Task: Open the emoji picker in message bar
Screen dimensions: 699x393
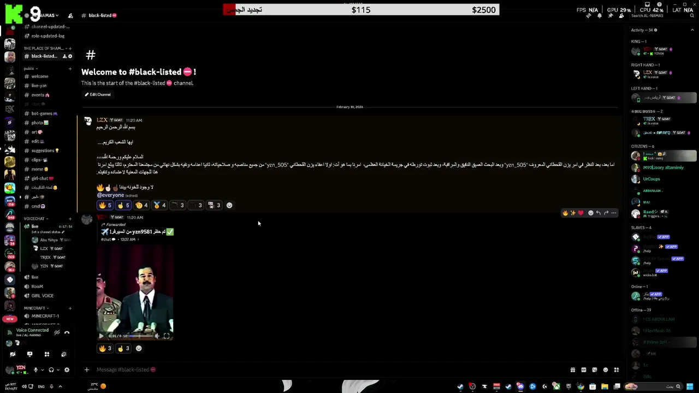Action: pyautogui.click(x=605, y=370)
